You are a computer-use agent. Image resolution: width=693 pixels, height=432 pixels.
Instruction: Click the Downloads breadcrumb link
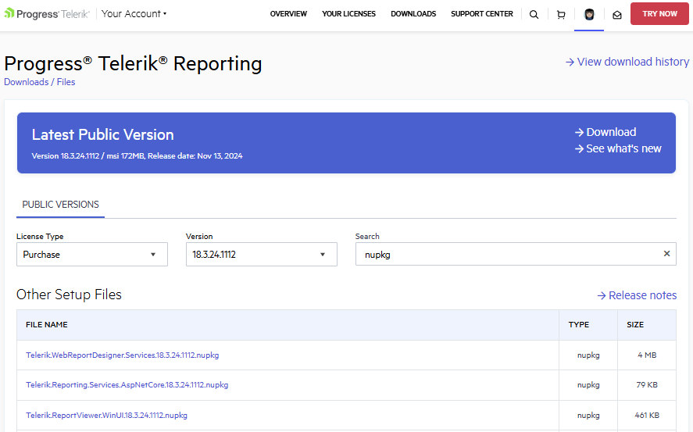tap(27, 82)
